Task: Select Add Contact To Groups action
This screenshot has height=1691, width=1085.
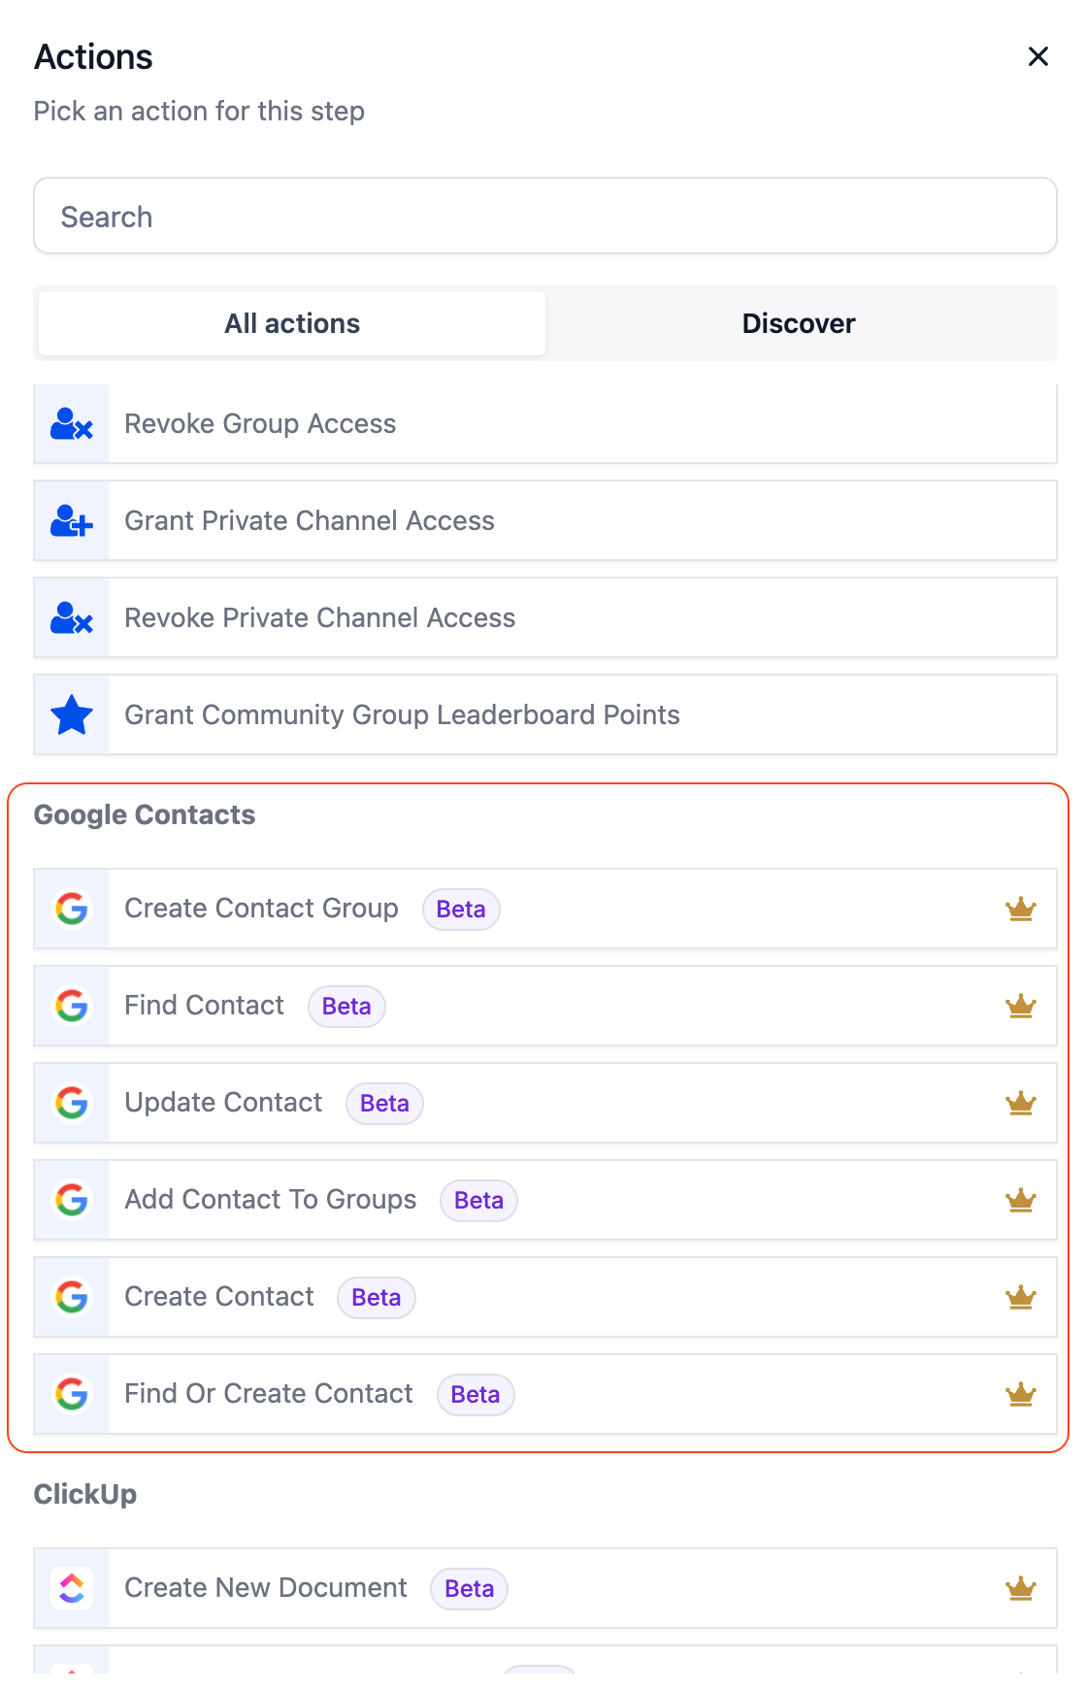Action: [271, 1200]
